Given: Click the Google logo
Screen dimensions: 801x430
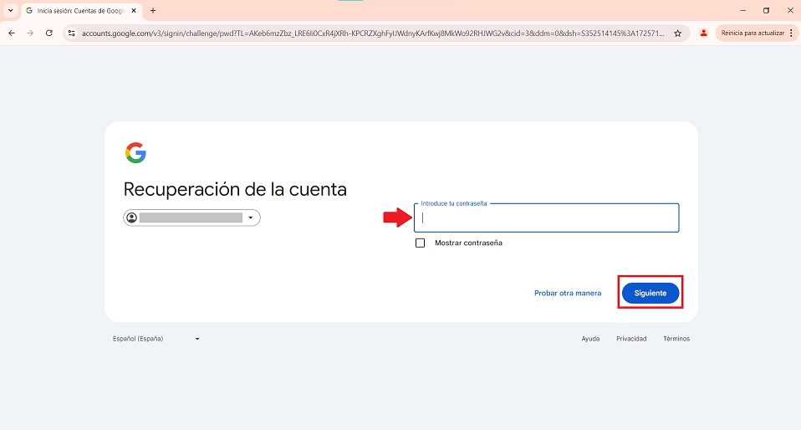Looking at the screenshot, I should click(135, 153).
